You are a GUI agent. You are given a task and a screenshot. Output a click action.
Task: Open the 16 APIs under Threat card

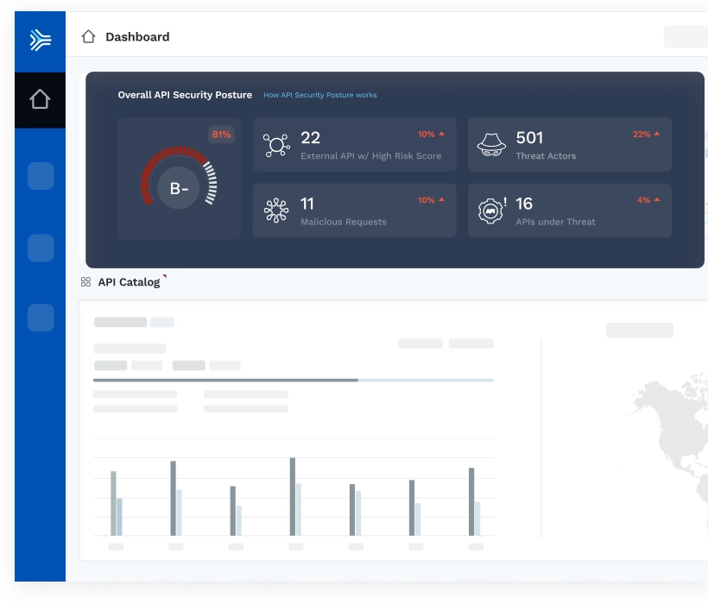pyautogui.click(x=569, y=211)
